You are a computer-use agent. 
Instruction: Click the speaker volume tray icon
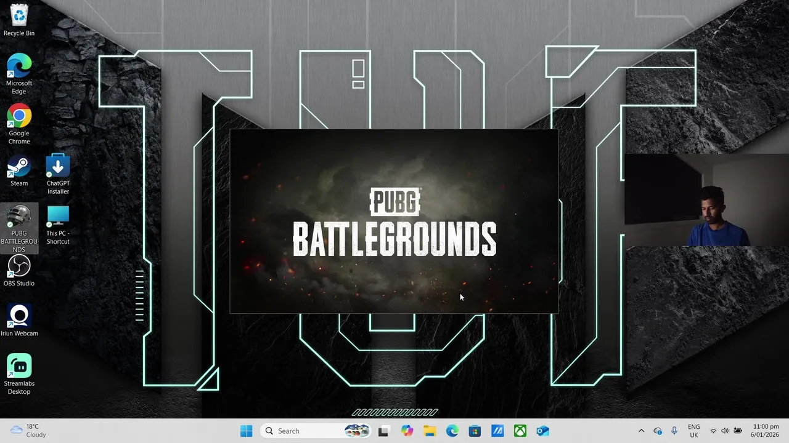(x=725, y=431)
